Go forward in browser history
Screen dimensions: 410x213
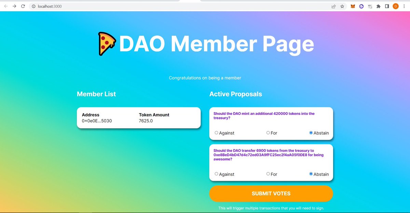(14, 6)
